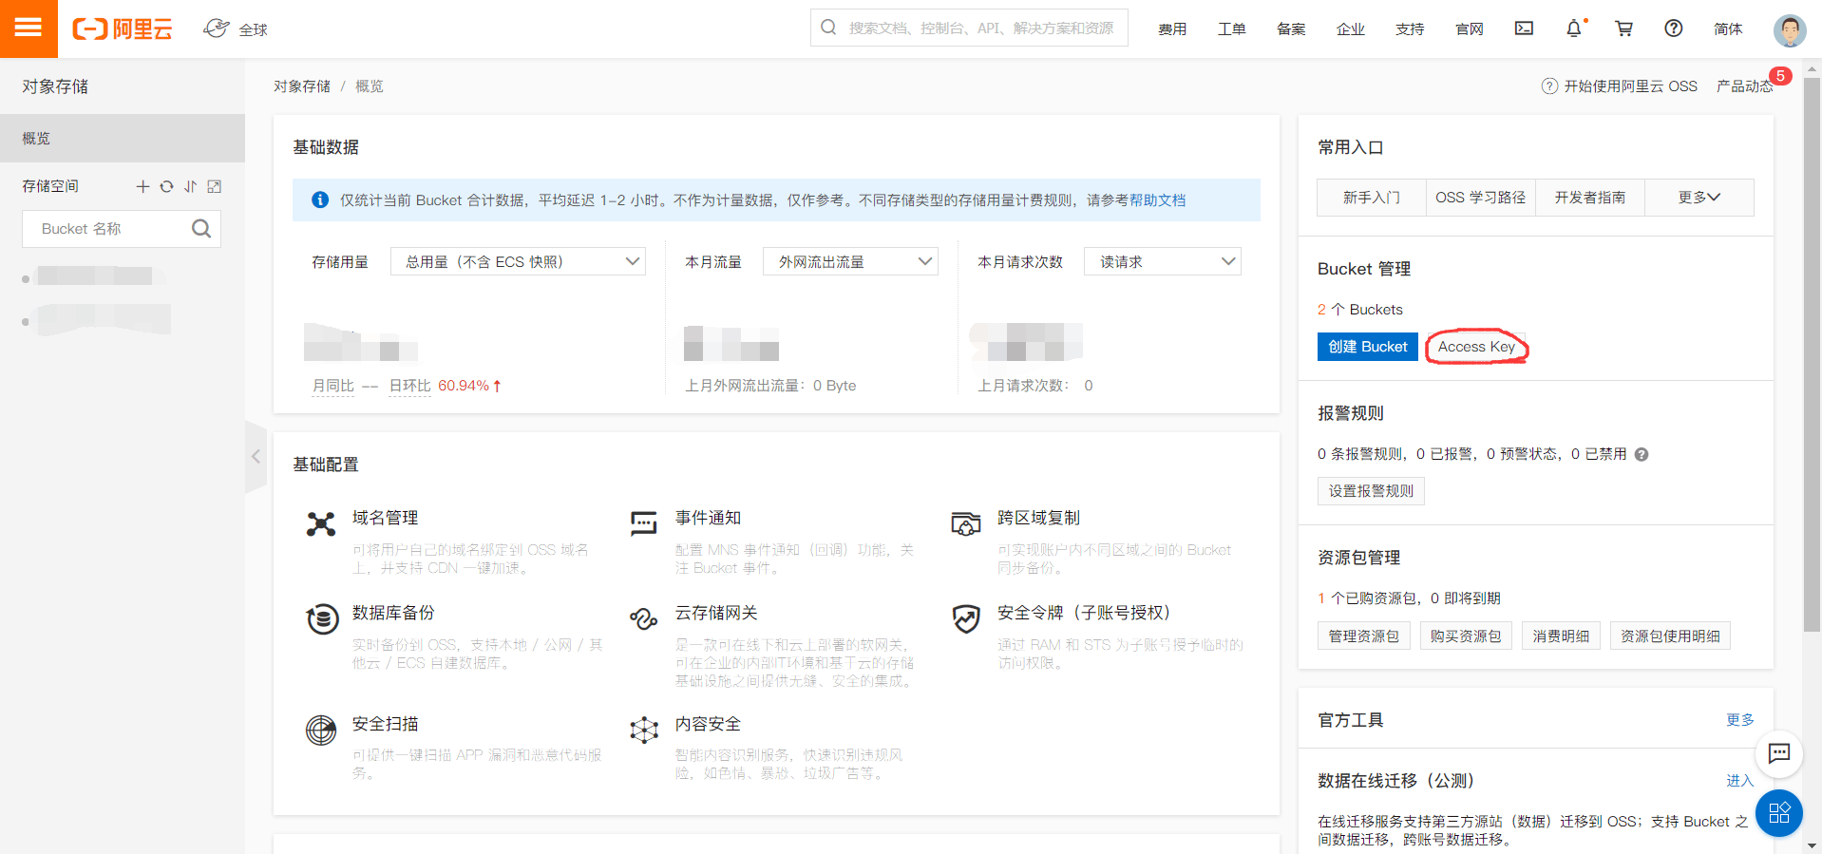Viewport: 1822px width, 854px height.
Task: Click 对象存储 breadcrumb link
Action: point(302,86)
